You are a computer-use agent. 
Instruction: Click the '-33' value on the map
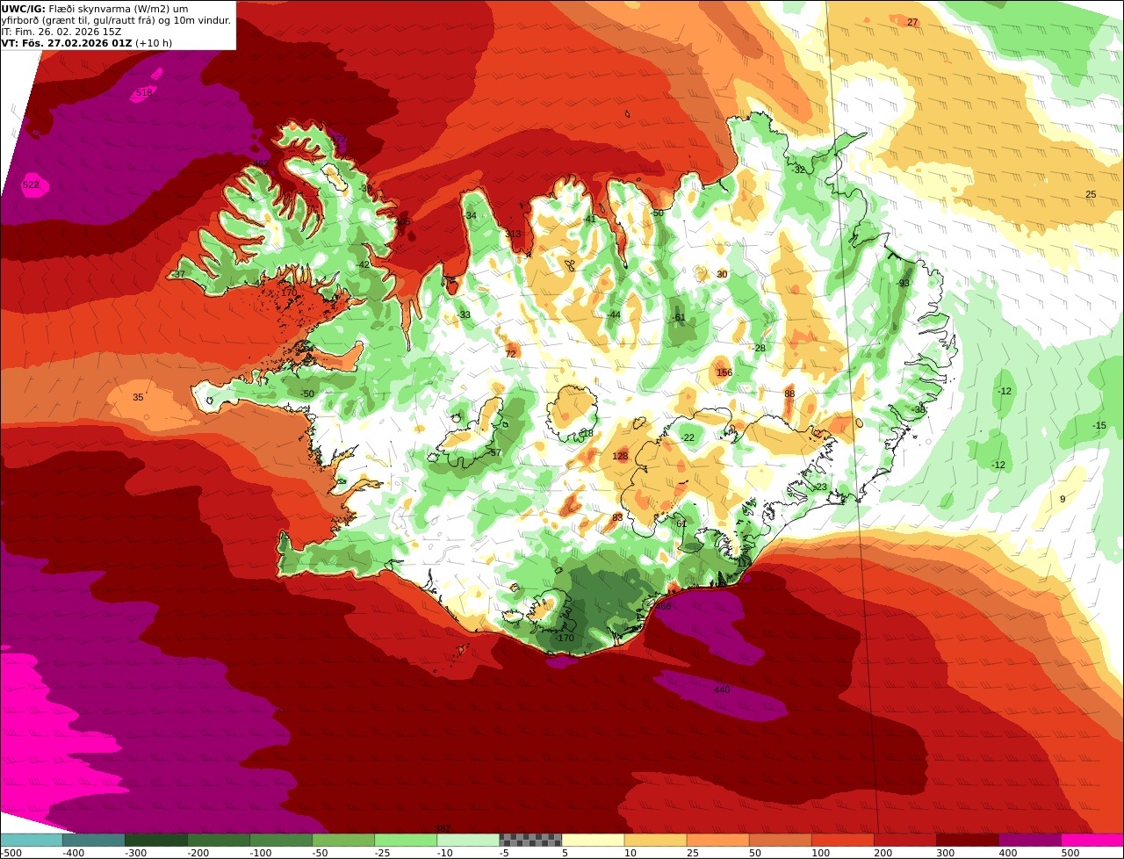tap(464, 314)
